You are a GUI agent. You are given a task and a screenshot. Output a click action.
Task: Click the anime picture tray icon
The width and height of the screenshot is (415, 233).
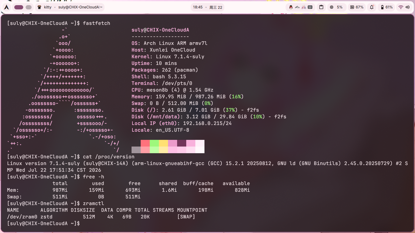pos(304,7)
